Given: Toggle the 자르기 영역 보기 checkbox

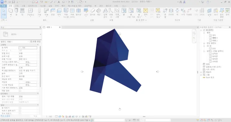Looking at the screenshot, I should pos(20,111).
